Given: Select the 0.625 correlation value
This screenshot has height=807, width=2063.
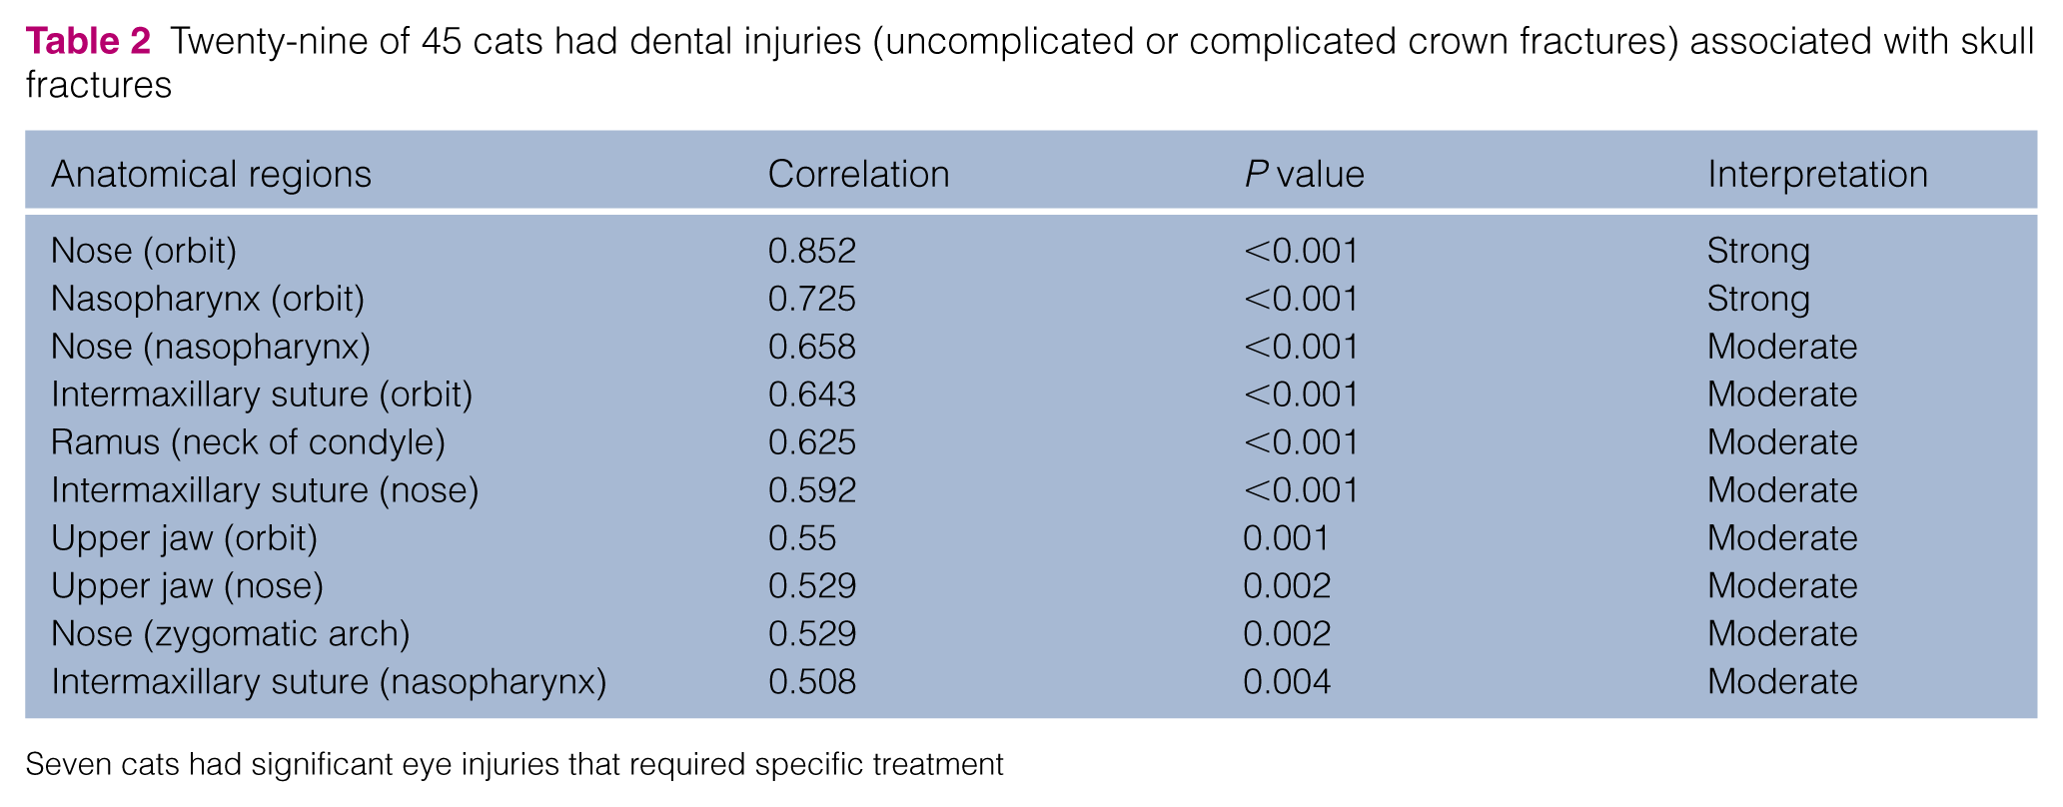Looking at the screenshot, I should 812,442.
